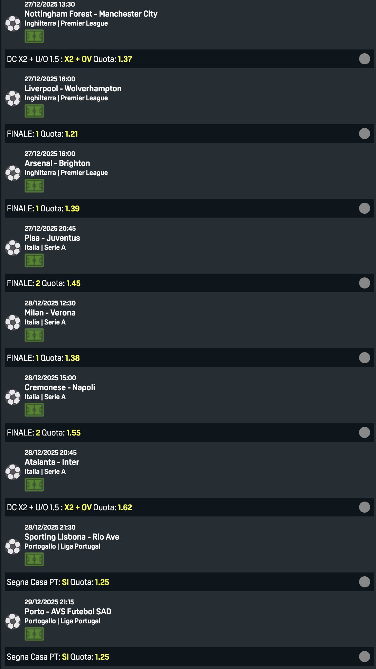The image size is (376, 669).
Task: Open pitch icon for Nottingham Forest - Manchester City
Action: [x=34, y=36]
